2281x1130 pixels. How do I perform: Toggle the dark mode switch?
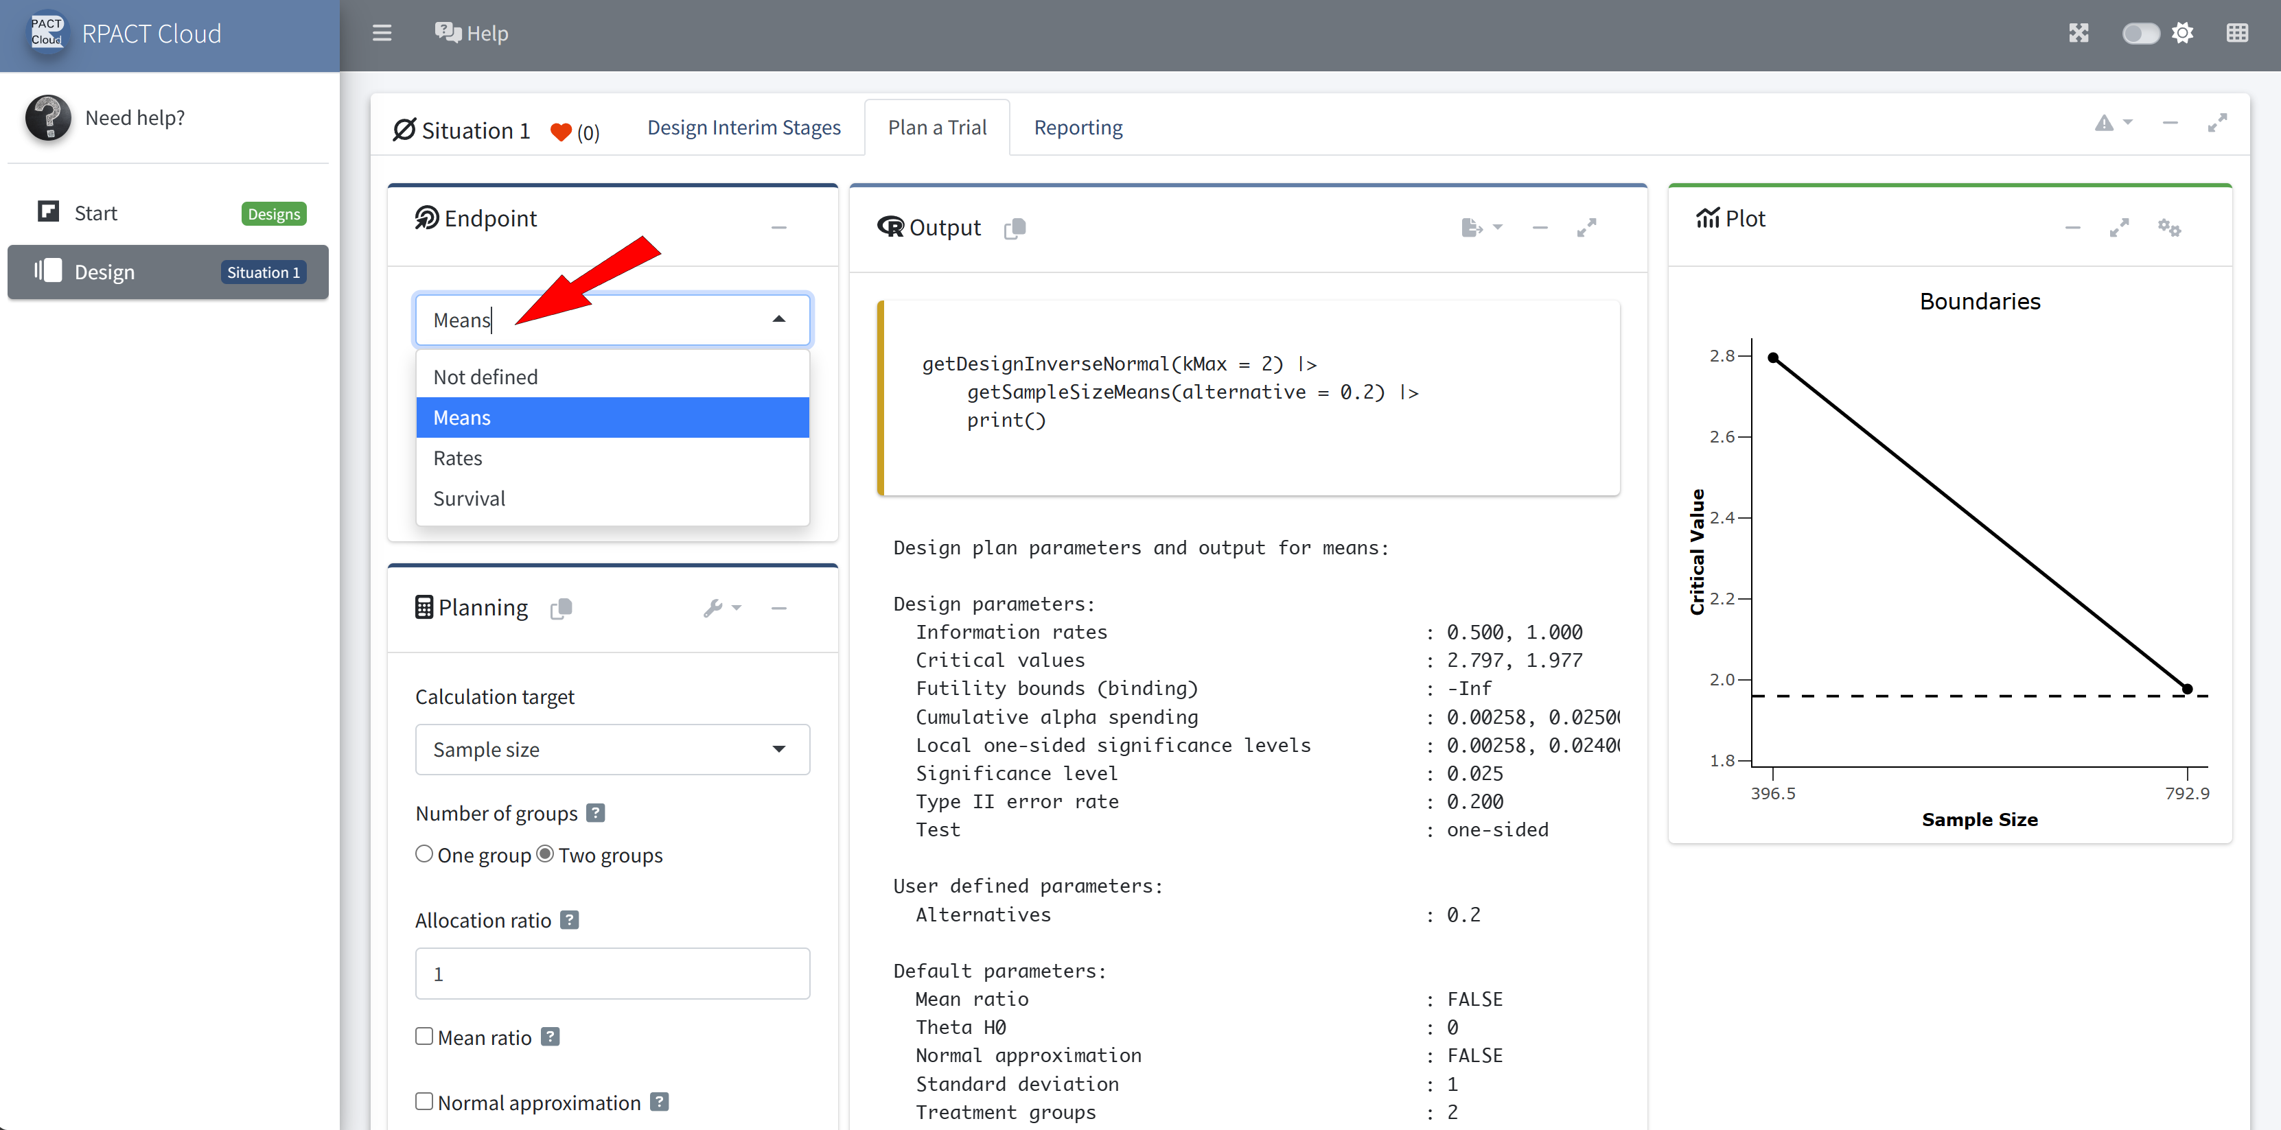click(2140, 34)
